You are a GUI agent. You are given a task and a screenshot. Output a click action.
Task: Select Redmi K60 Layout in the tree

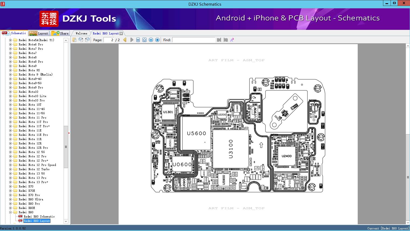(37, 221)
